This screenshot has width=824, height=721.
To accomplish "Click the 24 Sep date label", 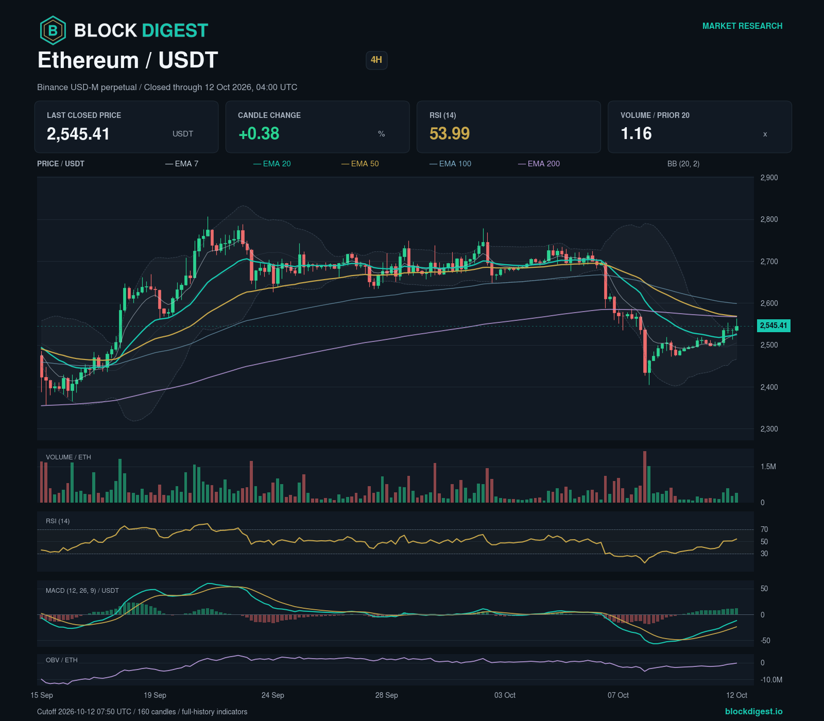I will (273, 695).
